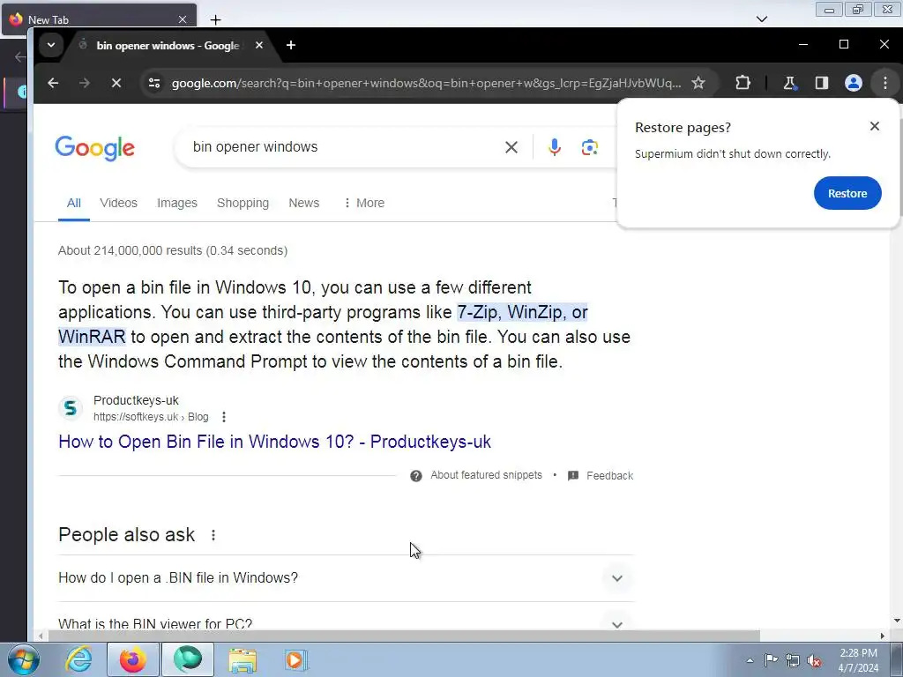Click the Supermium taskbar button

[x=188, y=659]
